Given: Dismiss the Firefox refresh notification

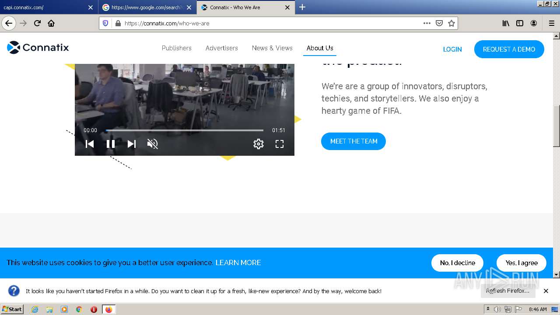Looking at the screenshot, I should pos(546,291).
